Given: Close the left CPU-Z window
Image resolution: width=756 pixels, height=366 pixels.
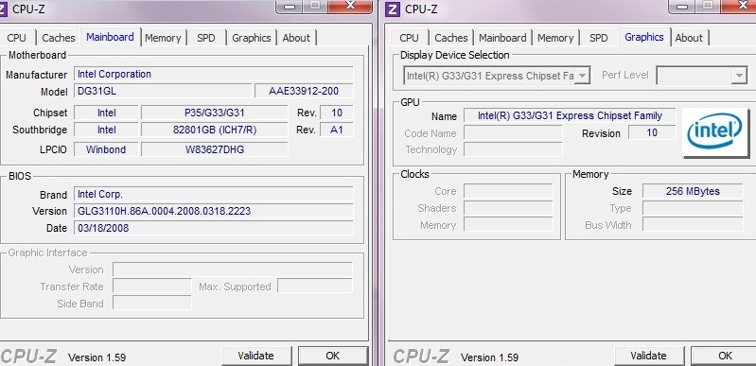Looking at the screenshot, I should pos(351,6).
